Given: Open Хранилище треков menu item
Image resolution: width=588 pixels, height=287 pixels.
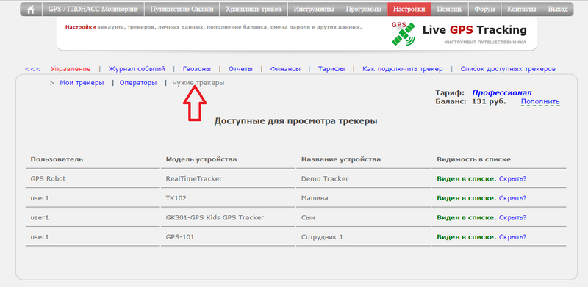Looking at the screenshot, I should coord(253,10).
